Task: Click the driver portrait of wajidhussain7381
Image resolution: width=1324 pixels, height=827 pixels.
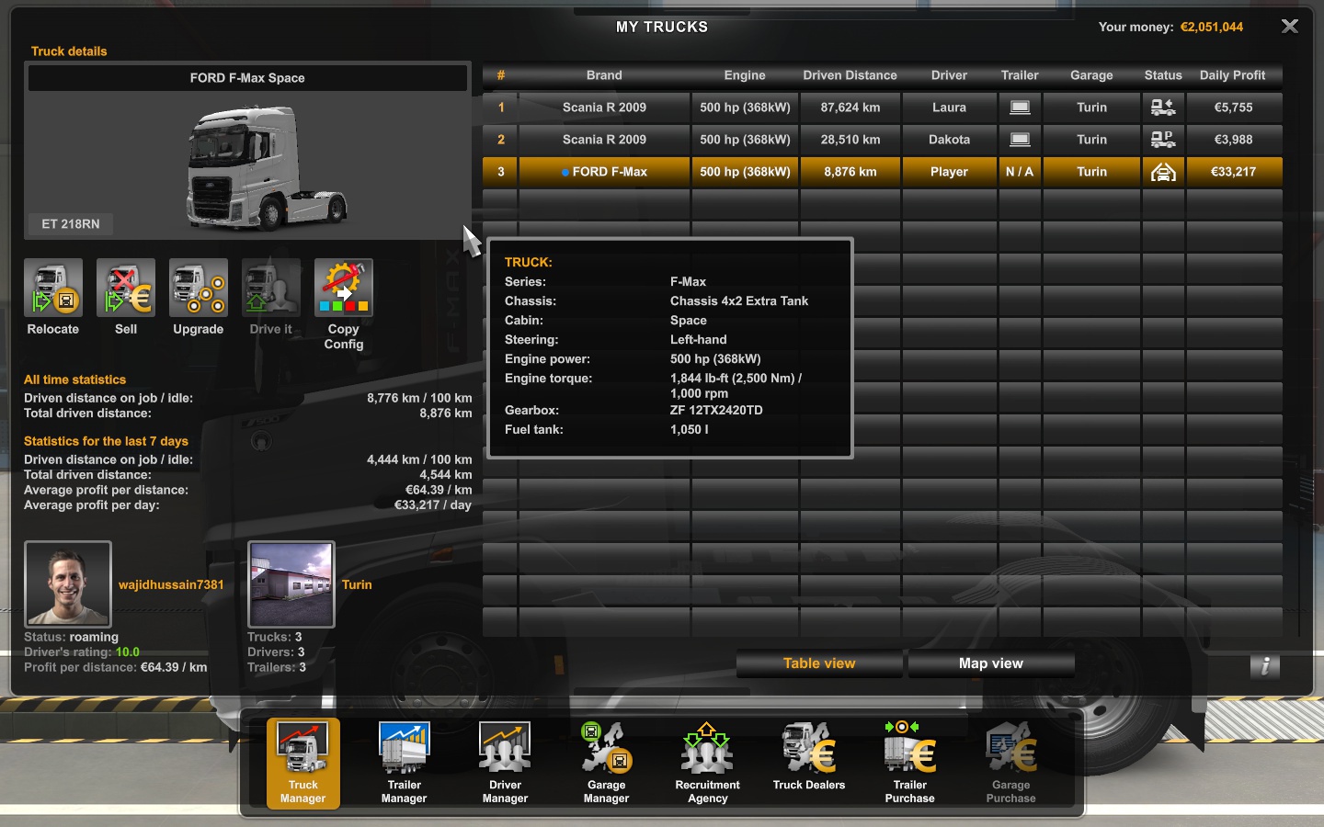Action: (x=68, y=584)
